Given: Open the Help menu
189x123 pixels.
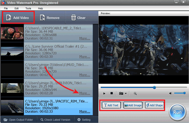Looking at the screenshot, I should pos(40,8).
